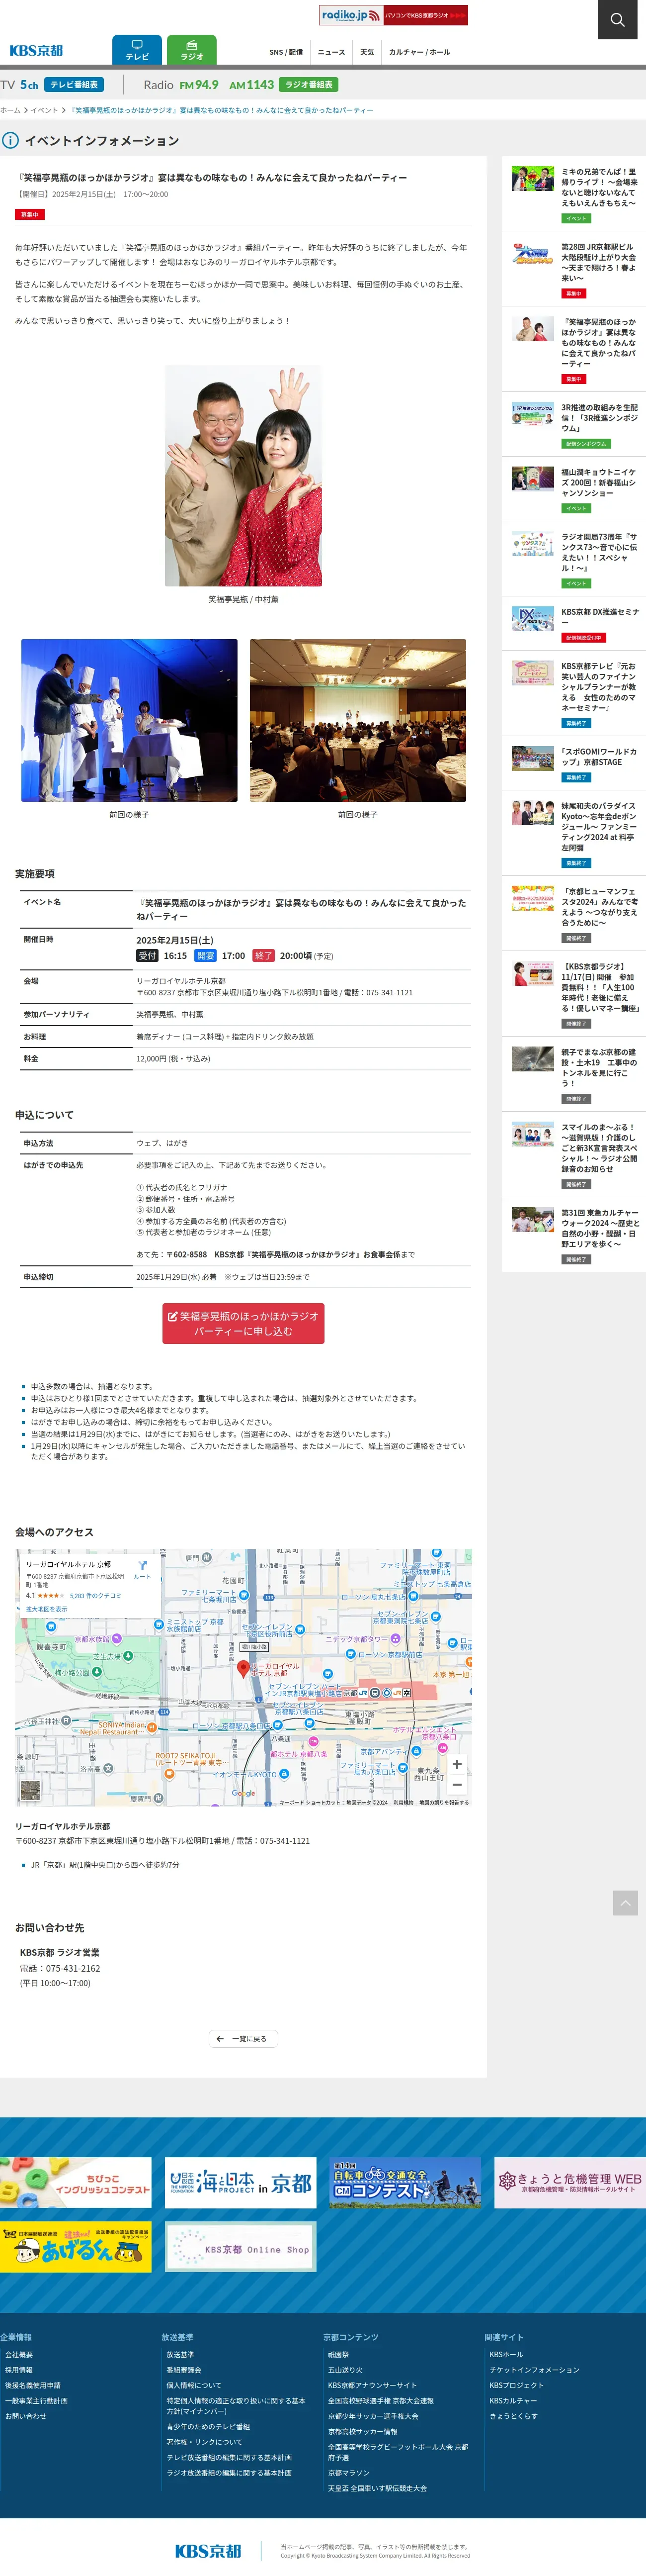Open footer link きょうとくらす

pyautogui.click(x=514, y=2417)
